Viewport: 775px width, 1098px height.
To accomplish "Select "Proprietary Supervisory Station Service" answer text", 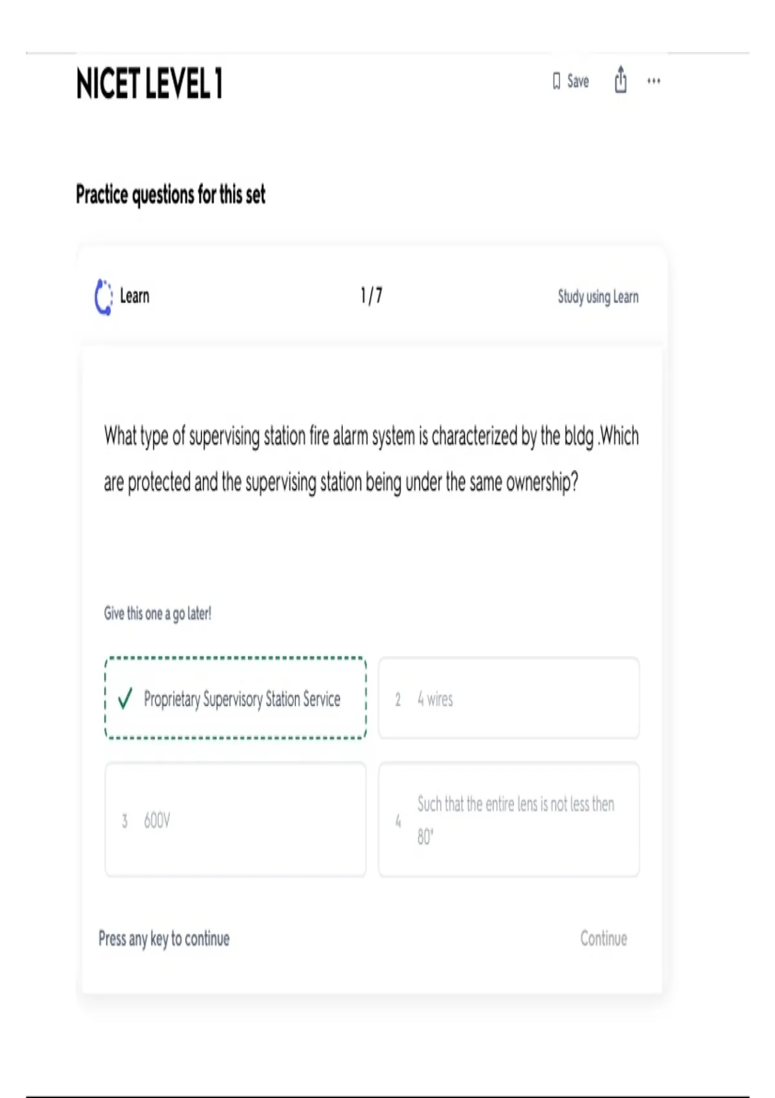I will click(x=242, y=699).
